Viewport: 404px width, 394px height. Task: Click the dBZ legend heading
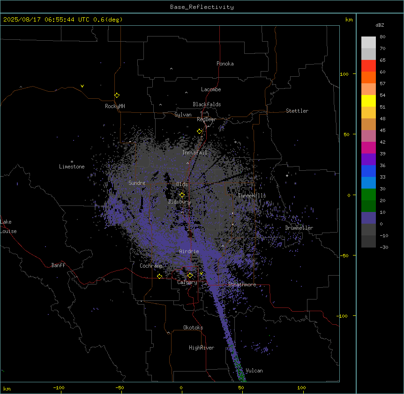coord(380,25)
